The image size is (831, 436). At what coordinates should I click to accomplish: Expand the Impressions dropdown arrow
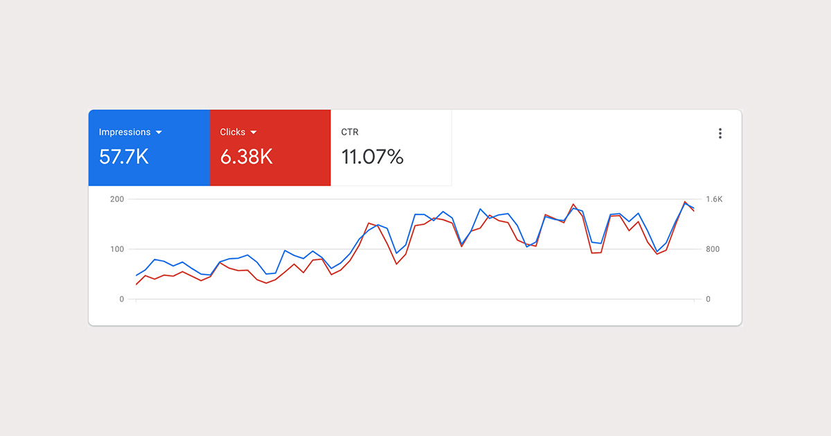pyautogui.click(x=159, y=132)
